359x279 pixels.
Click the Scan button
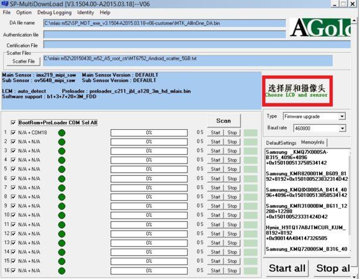coord(224,121)
